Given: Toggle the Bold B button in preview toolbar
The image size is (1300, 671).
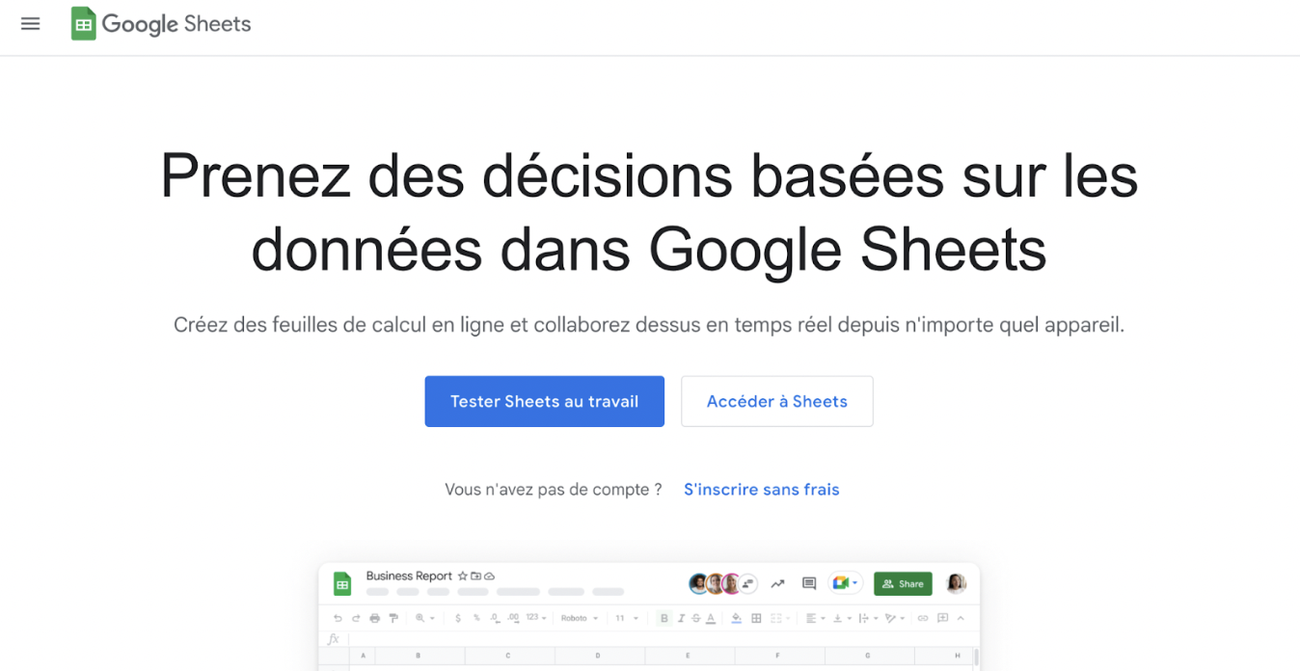Looking at the screenshot, I should coord(664,618).
